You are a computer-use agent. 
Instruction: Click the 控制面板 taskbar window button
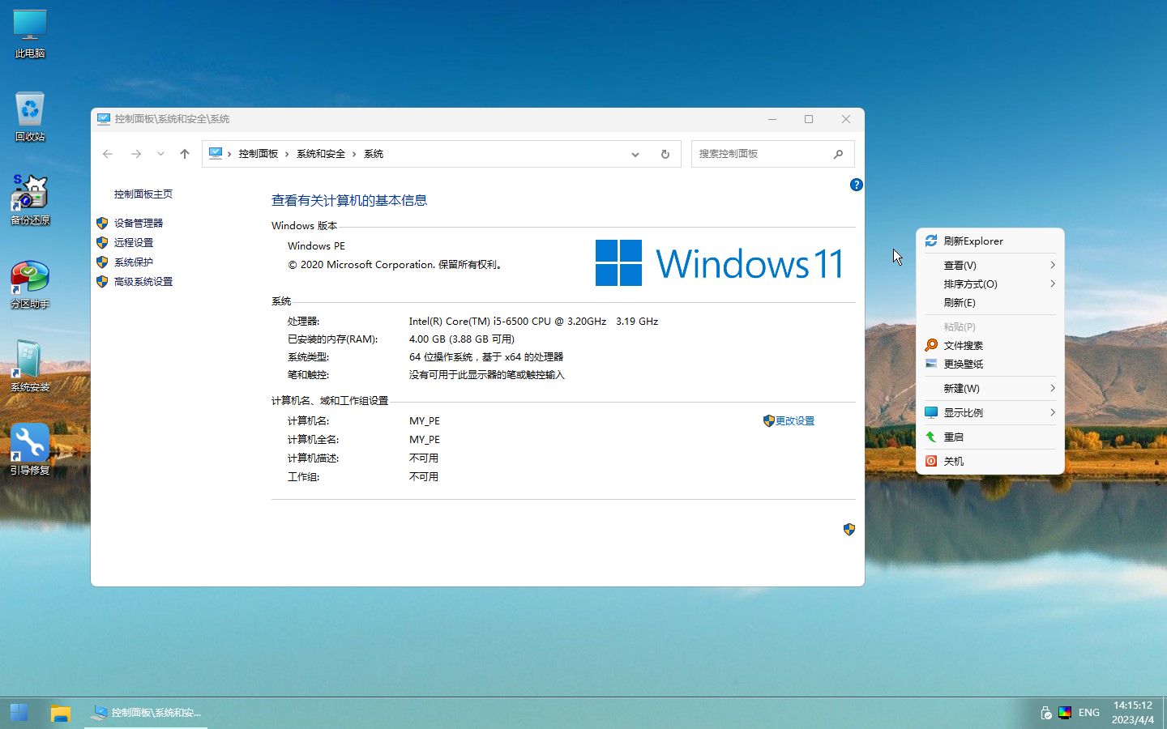pos(146,713)
